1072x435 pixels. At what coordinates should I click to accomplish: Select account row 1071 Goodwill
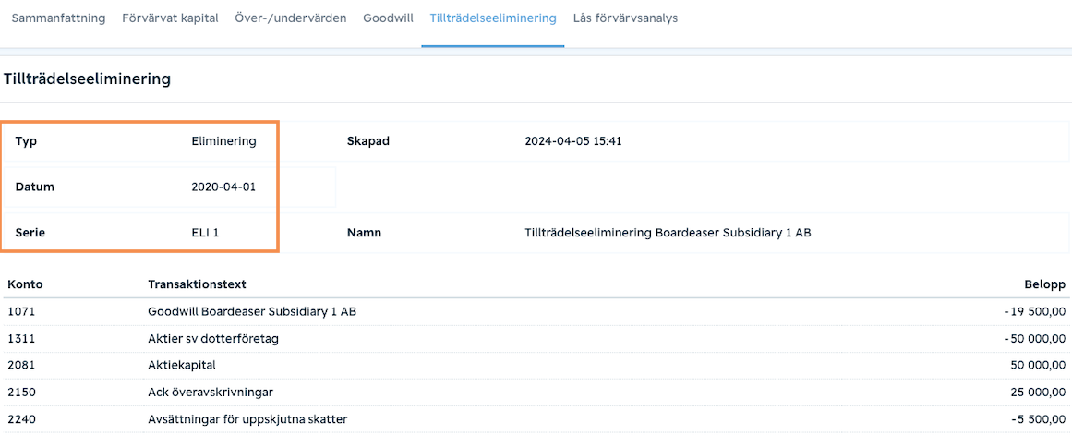[536, 312]
